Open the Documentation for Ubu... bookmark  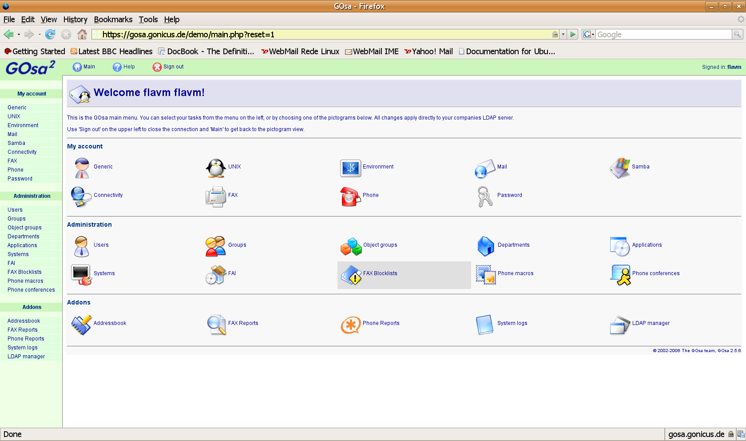click(x=507, y=52)
